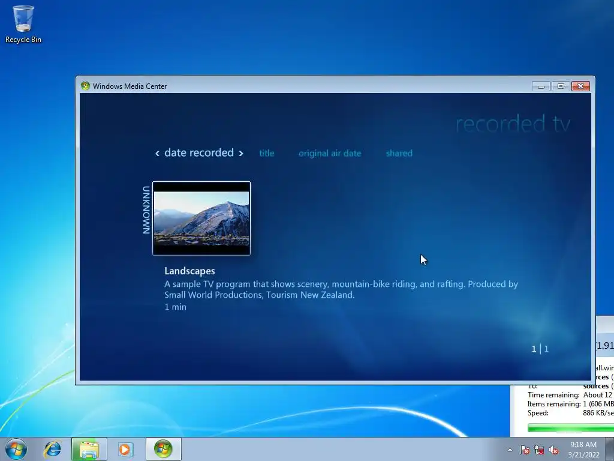Click Windows Media Center title bar icon
This screenshot has width=614, height=461.
(85, 86)
